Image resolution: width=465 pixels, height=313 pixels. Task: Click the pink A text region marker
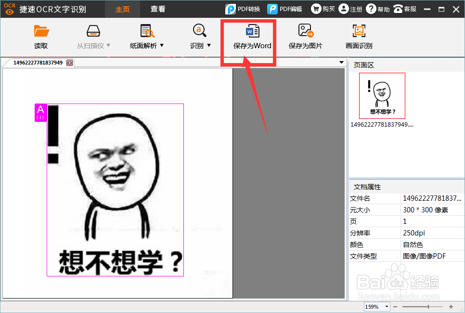(40, 113)
